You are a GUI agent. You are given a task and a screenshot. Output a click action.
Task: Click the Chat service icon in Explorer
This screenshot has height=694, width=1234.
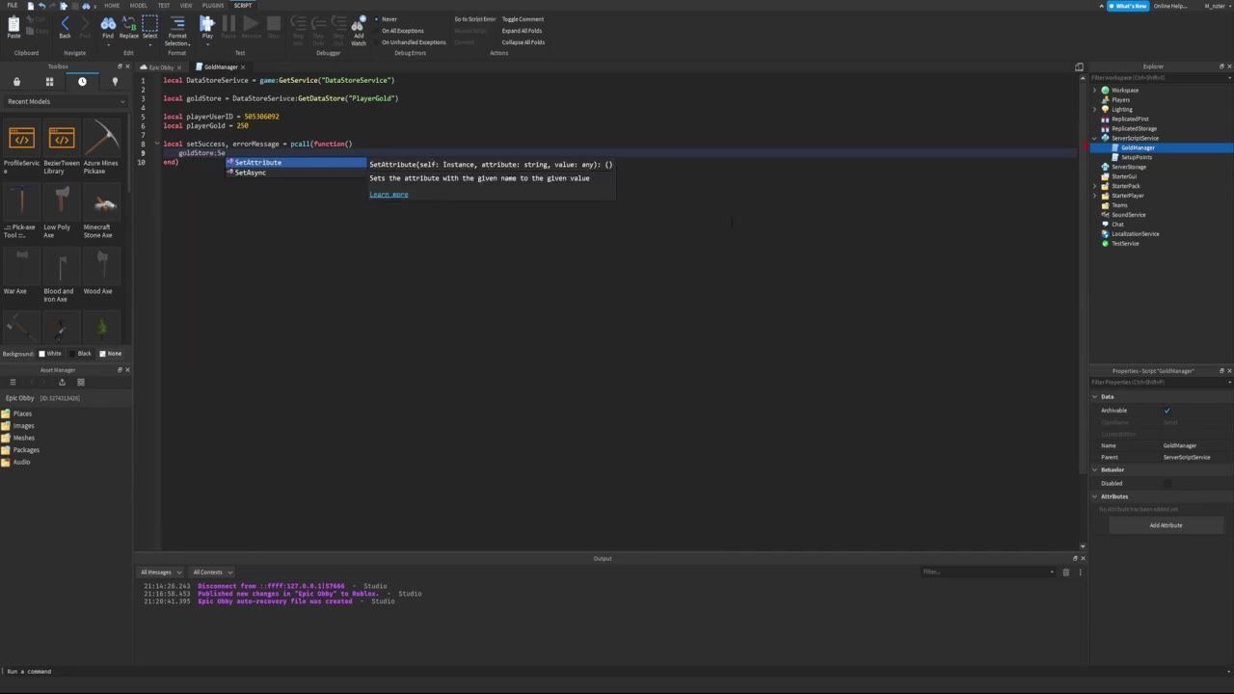tap(1105, 225)
